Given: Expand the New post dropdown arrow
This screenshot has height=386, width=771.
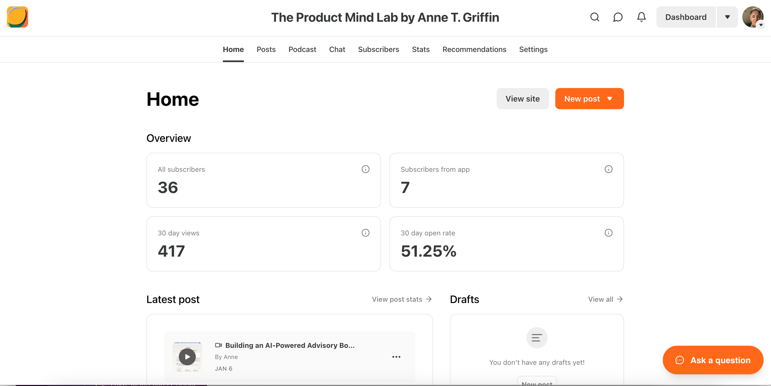Looking at the screenshot, I should point(610,99).
